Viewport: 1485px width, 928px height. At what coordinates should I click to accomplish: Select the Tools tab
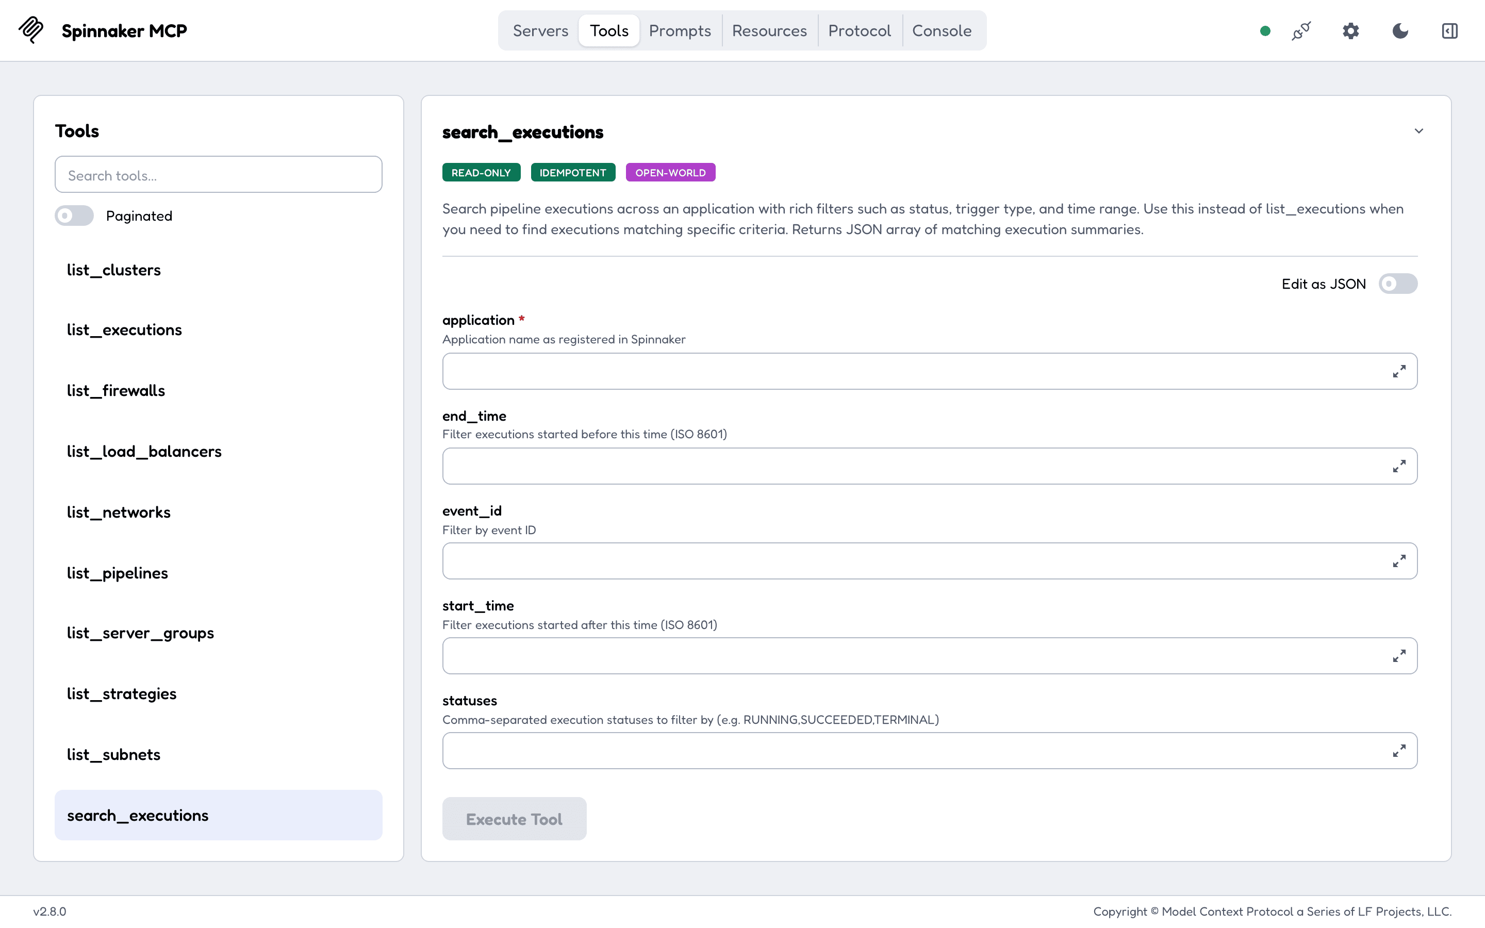pos(609,31)
